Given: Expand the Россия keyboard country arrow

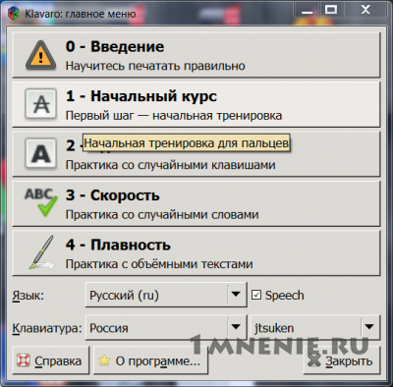Looking at the screenshot, I should pyautogui.click(x=236, y=327).
